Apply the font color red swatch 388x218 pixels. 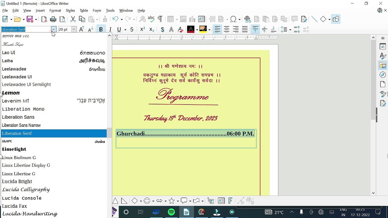pos(191,29)
